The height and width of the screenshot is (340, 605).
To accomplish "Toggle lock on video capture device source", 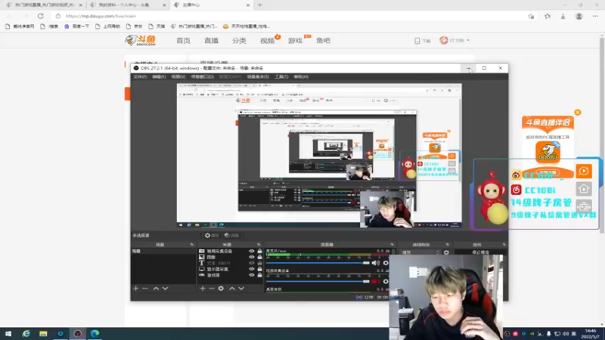I will [259, 251].
